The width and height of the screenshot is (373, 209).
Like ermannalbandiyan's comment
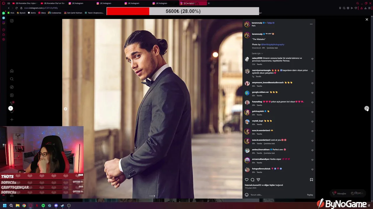312,160
